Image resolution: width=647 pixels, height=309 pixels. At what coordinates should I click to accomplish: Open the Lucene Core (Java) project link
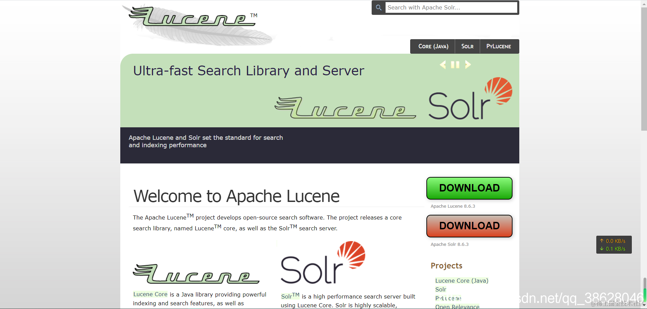[462, 281]
